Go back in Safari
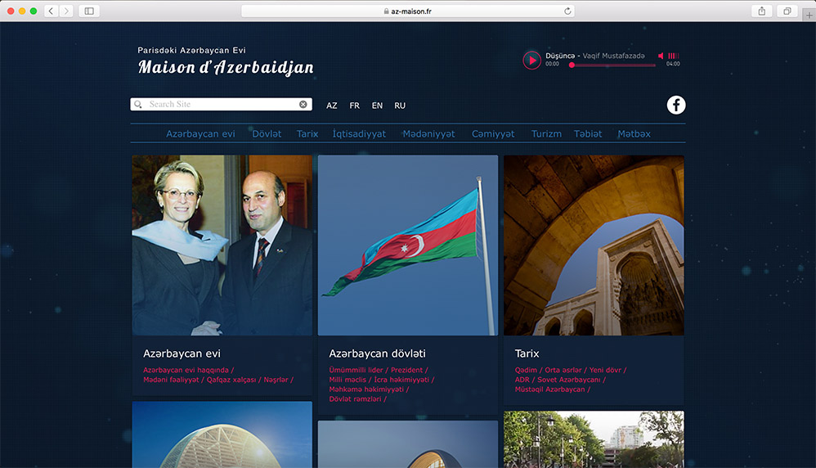The height and width of the screenshot is (468, 816). (x=51, y=11)
